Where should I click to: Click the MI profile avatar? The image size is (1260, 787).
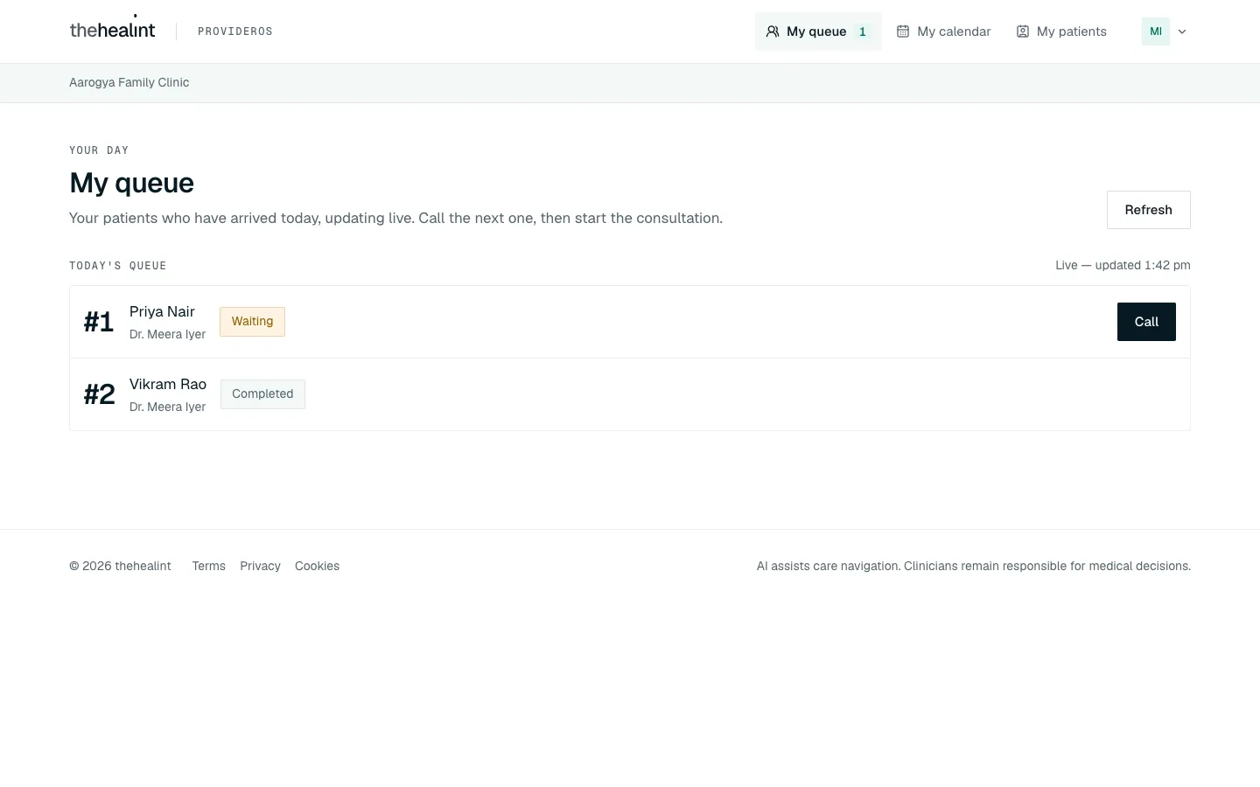[x=1155, y=31]
